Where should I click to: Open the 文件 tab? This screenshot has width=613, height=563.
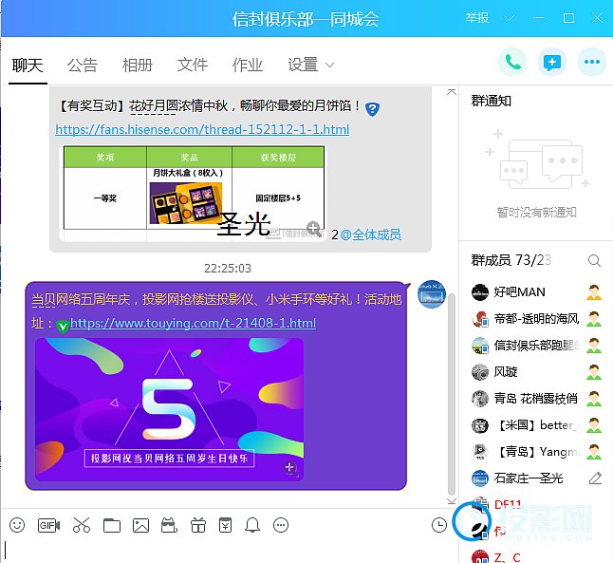[x=193, y=65]
